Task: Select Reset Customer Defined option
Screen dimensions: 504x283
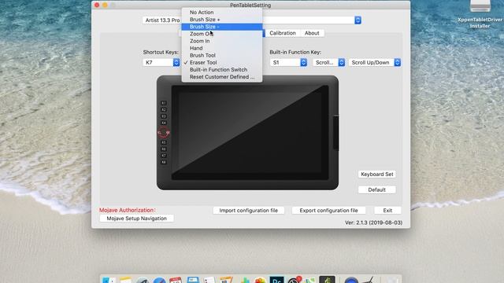Action: coord(222,77)
